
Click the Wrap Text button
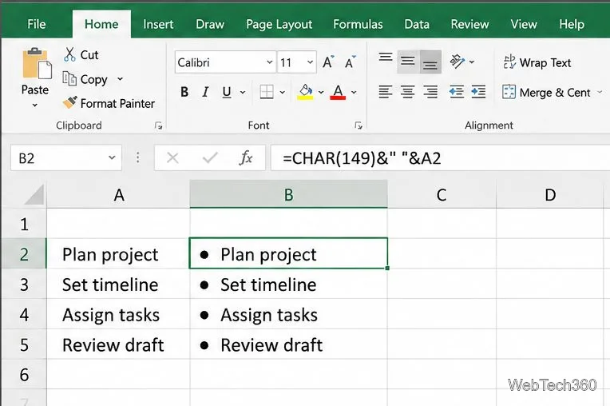[x=537, y=62]
